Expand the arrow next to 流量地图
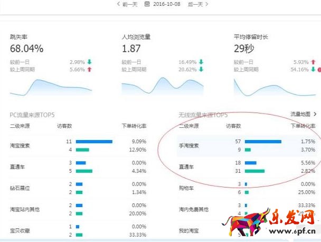Screen dimensions: 321x242 click(315, 114)
